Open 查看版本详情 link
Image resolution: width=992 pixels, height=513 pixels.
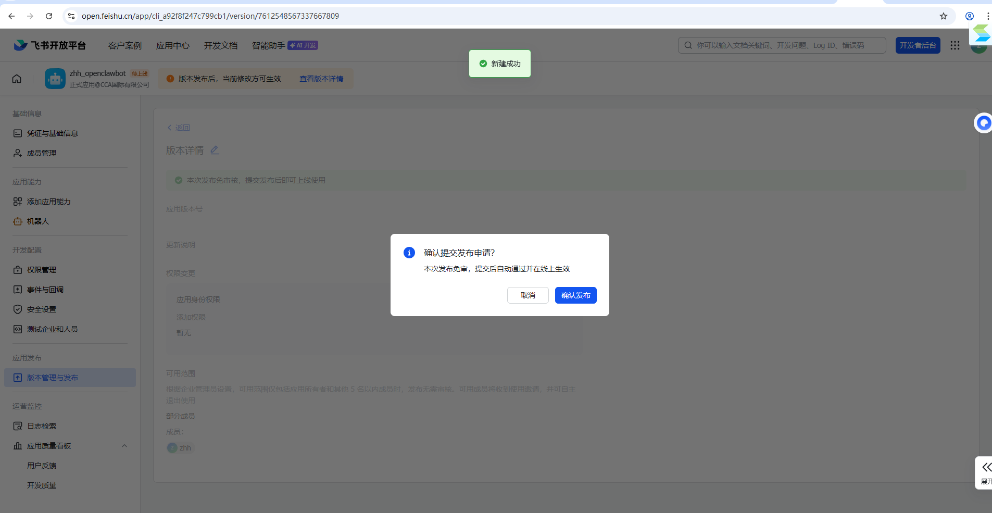click(321, 79)
